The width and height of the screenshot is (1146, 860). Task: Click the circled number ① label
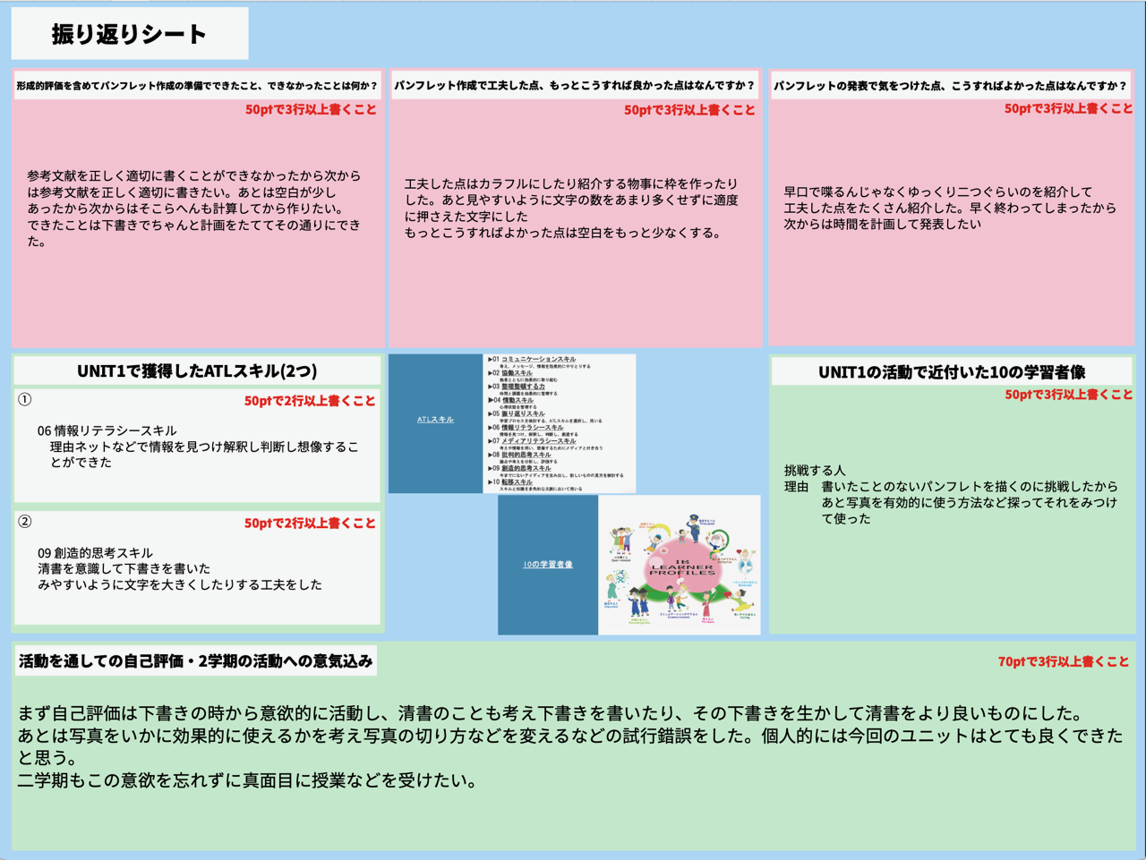click(25, 400)
